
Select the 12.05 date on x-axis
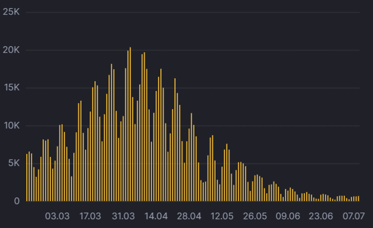click(x=222, y=216)
